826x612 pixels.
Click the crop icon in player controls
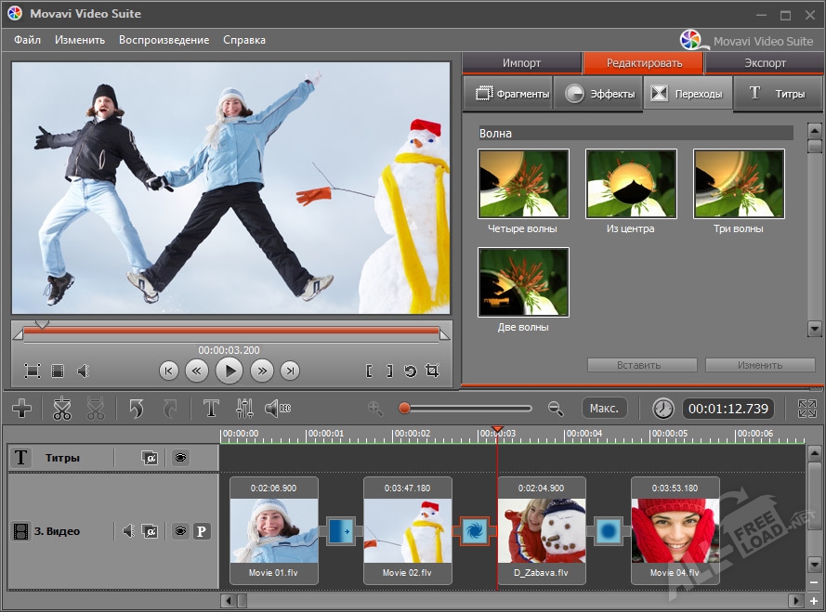[x=432, y=371]
